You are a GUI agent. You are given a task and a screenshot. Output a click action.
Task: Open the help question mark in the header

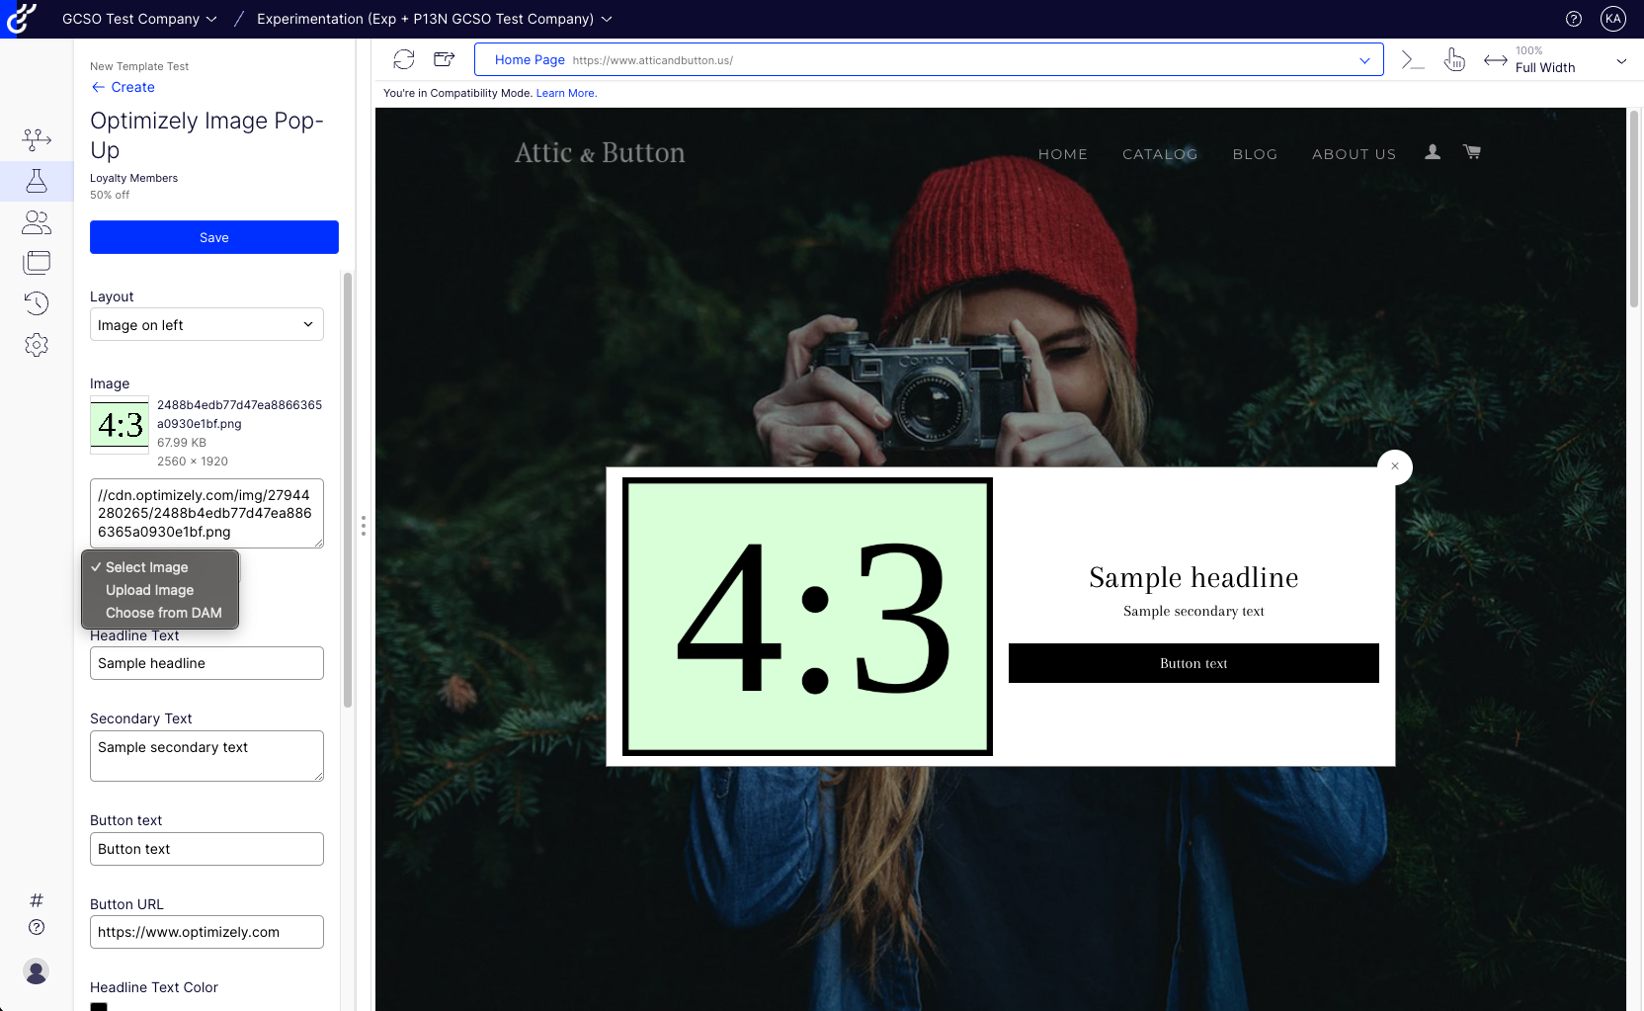coord(1574,19)
